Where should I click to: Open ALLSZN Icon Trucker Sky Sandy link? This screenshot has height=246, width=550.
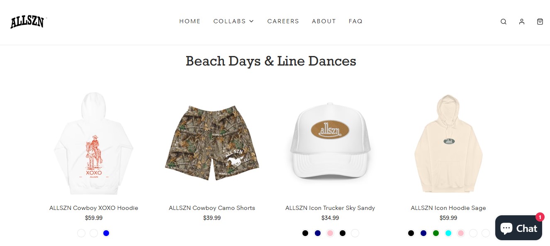coord(330,208)
